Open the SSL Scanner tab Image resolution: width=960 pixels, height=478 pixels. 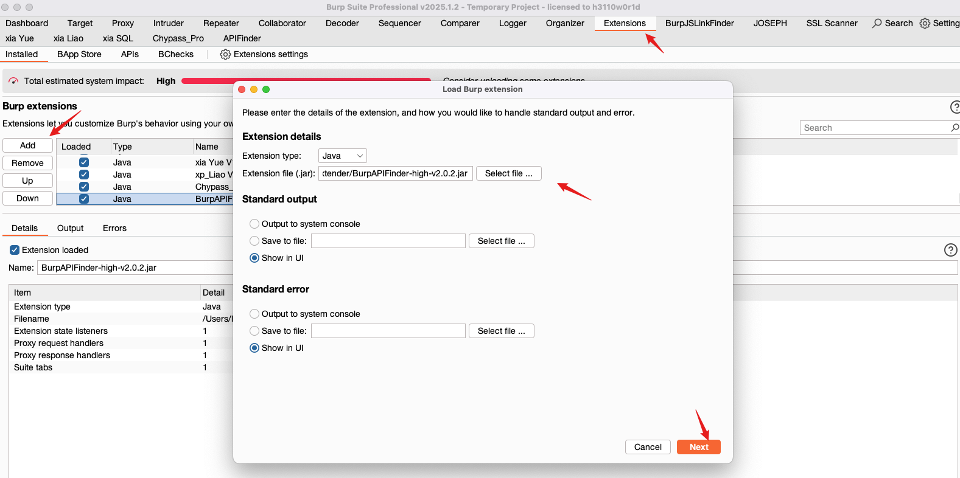tap(832, 23)
